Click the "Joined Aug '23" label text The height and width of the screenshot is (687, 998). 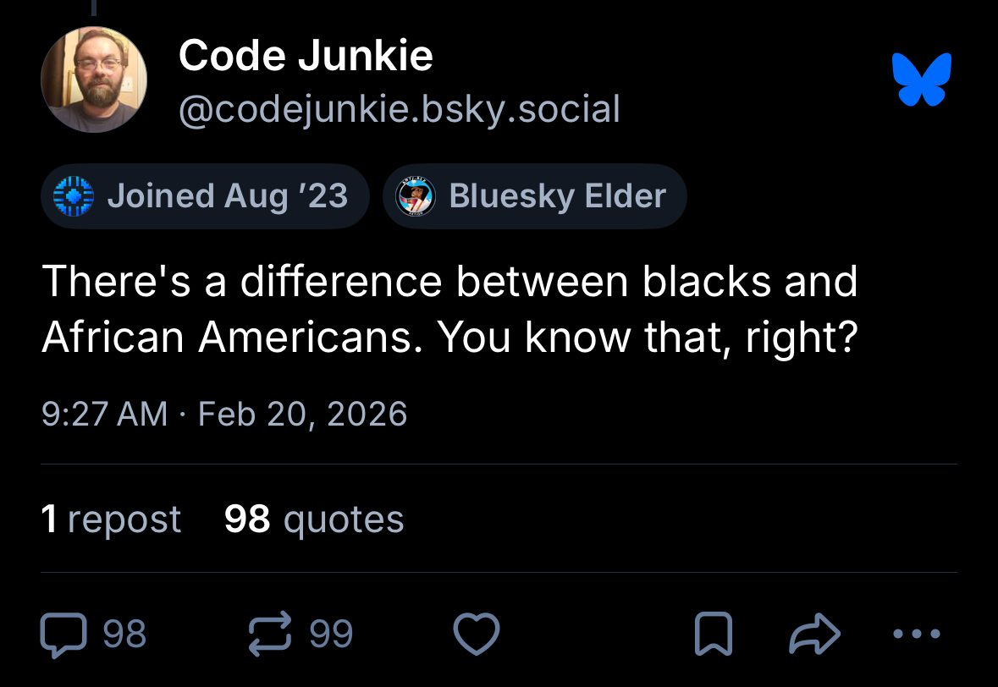227,196
